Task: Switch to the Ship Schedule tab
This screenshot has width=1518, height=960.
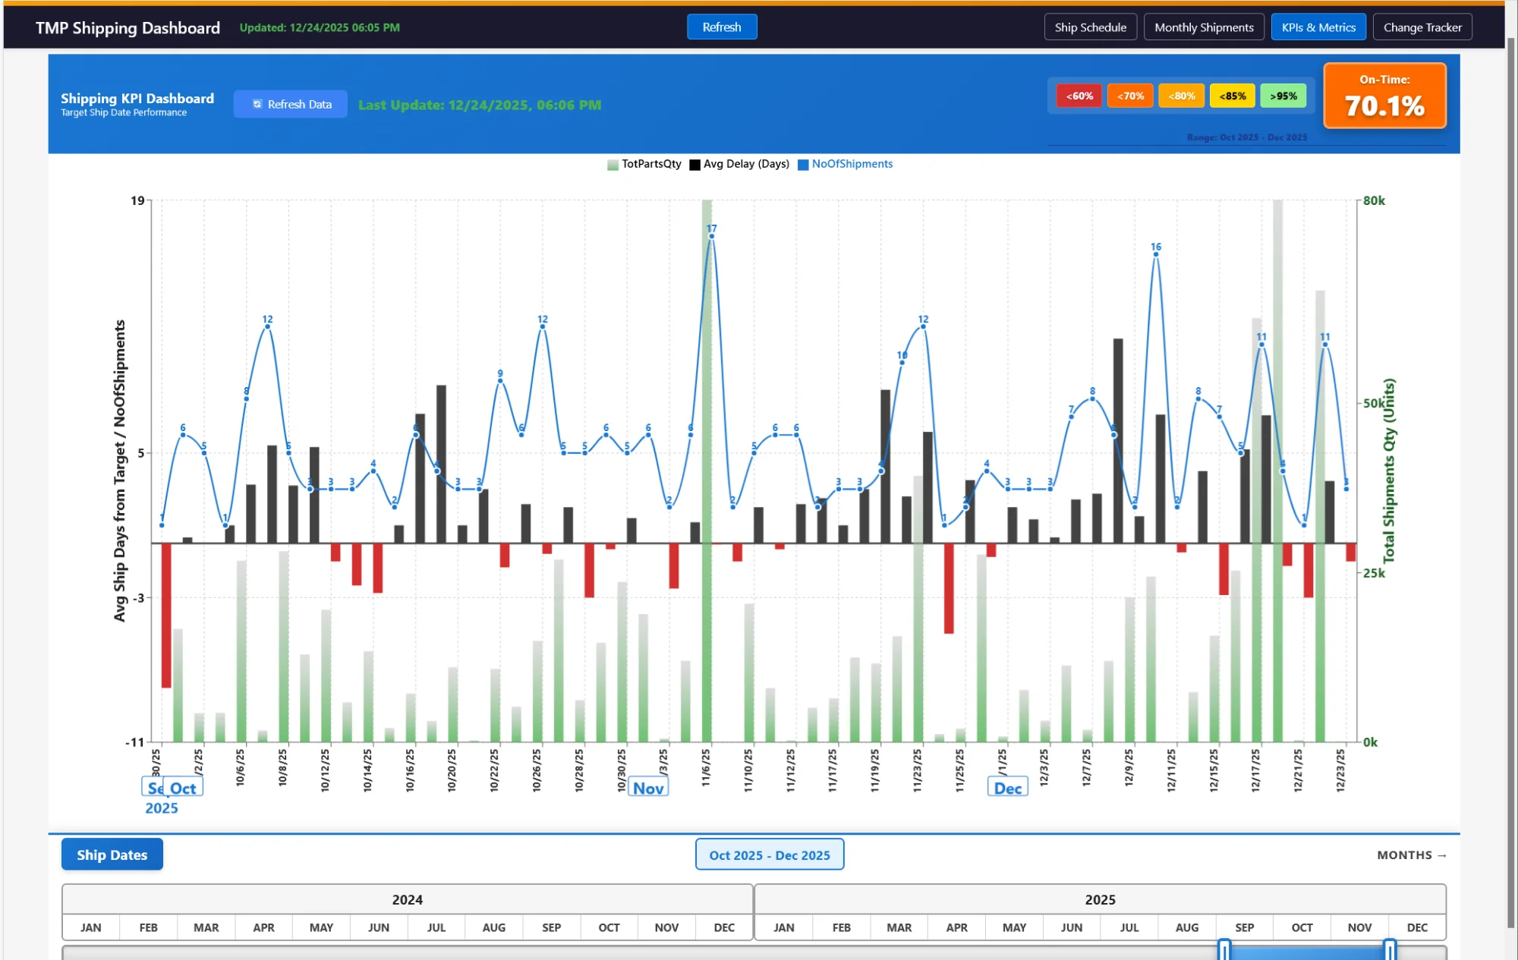Action: tap(1090, 27)
